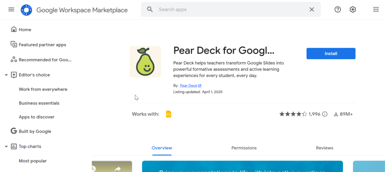Click the Google Workspace Marketplace logo

pos(27,10)
